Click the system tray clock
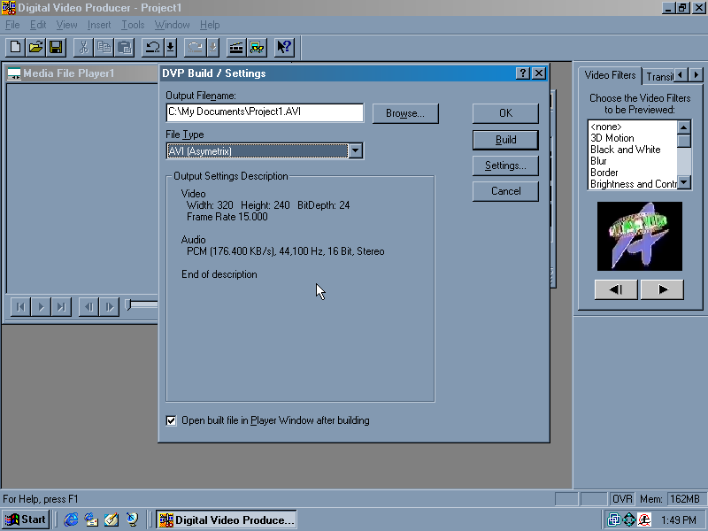Image resolution: width=708 pixels, height=531 pixels. (679, 520)
